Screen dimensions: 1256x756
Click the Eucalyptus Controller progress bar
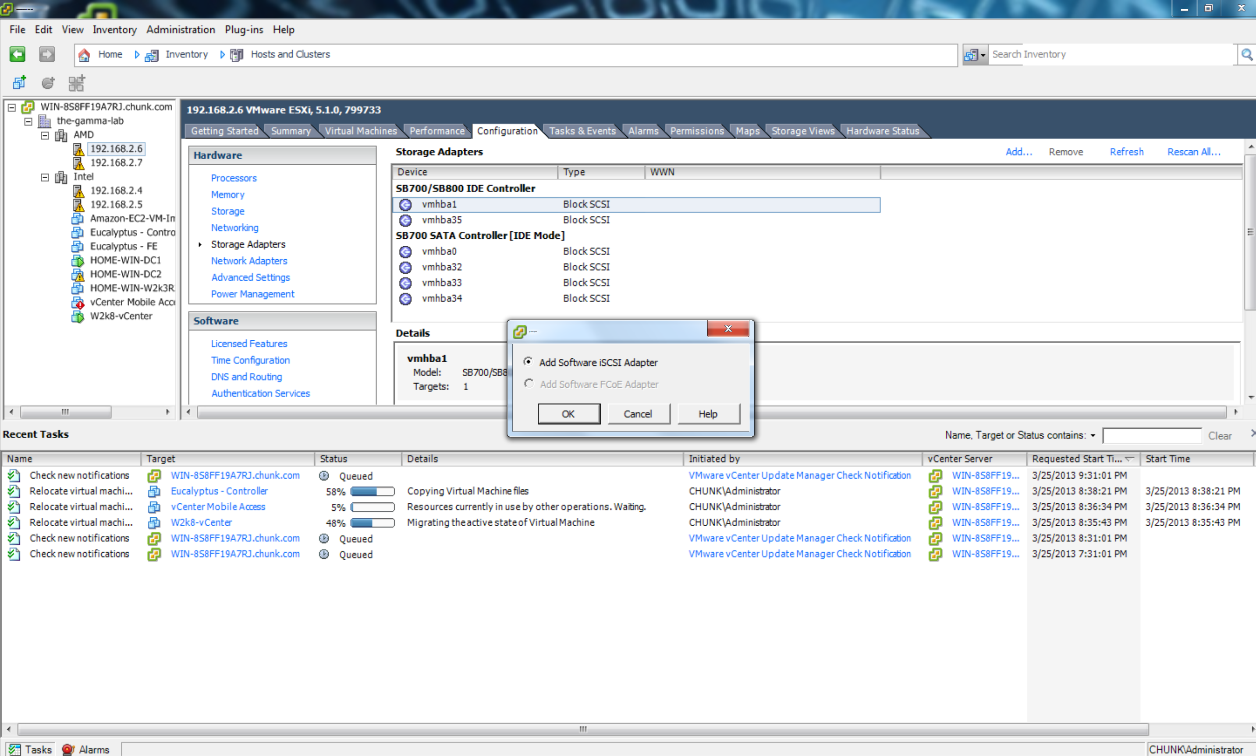click(373, 491)
